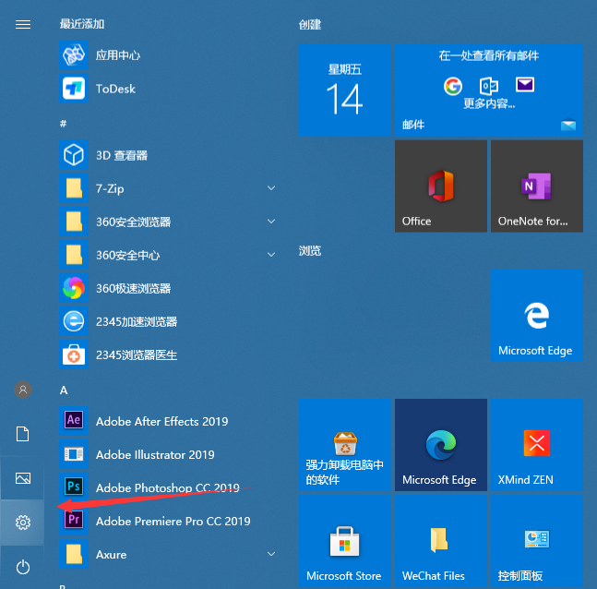Expand the Axure folder chevron

(x=271, y=554)
